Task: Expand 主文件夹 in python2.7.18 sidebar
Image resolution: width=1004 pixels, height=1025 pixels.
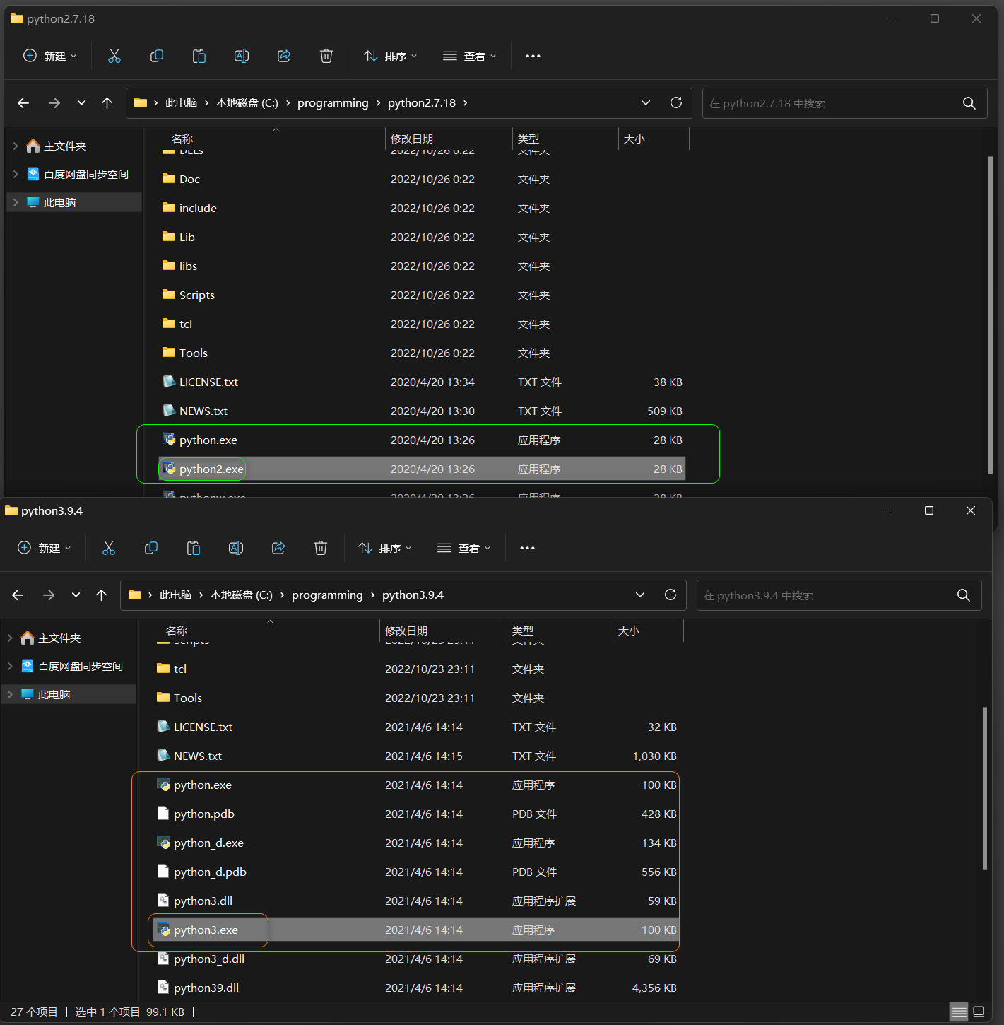Action: (x=16, y=146)
